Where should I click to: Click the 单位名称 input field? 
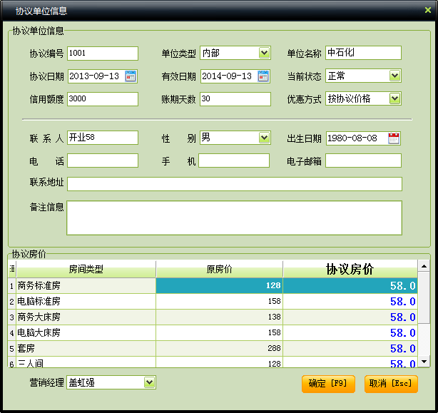click(363, 53)
